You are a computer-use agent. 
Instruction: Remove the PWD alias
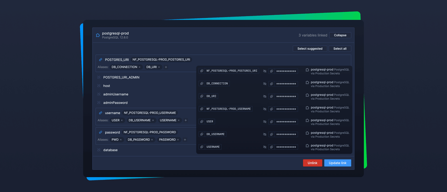[121, 140]
